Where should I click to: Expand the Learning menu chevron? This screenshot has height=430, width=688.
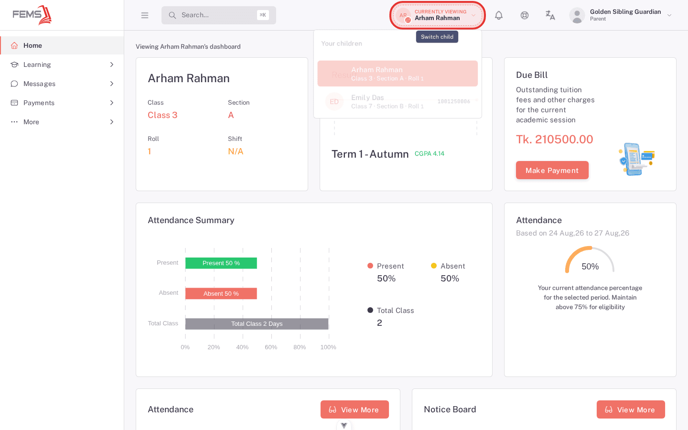(112, 64)
